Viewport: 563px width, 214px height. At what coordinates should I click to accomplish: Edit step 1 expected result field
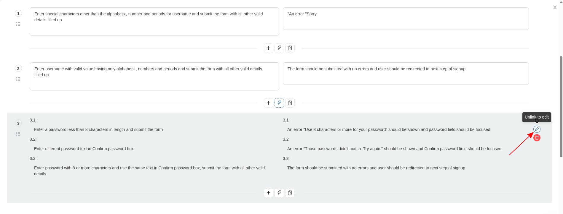[x=406, y=19]
